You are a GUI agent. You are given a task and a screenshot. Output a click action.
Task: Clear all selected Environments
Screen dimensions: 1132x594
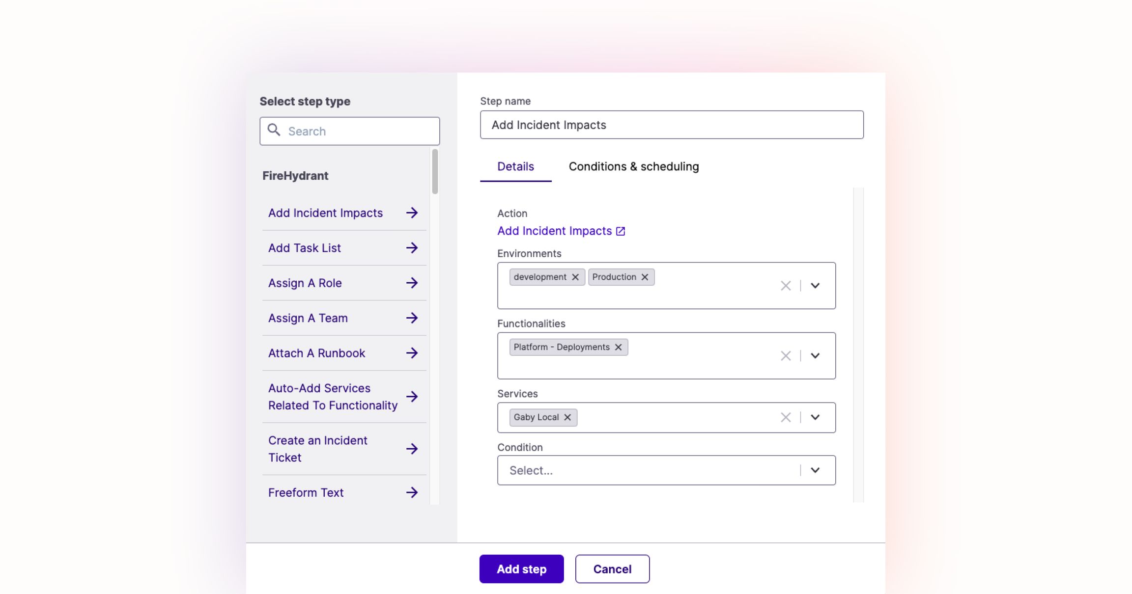(x=786, y=286)
